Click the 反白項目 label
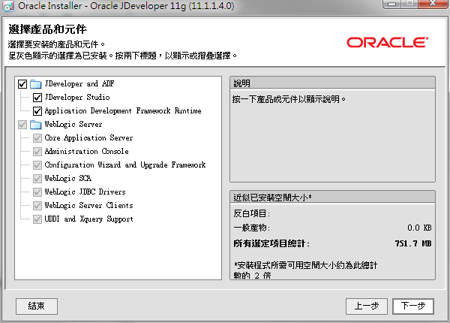Screen dimensions: 450x323 pos(251,213)
